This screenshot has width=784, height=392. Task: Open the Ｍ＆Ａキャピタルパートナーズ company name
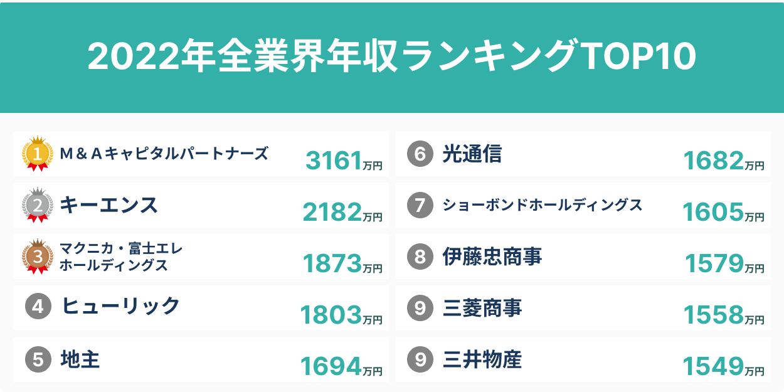coord(164,153)
